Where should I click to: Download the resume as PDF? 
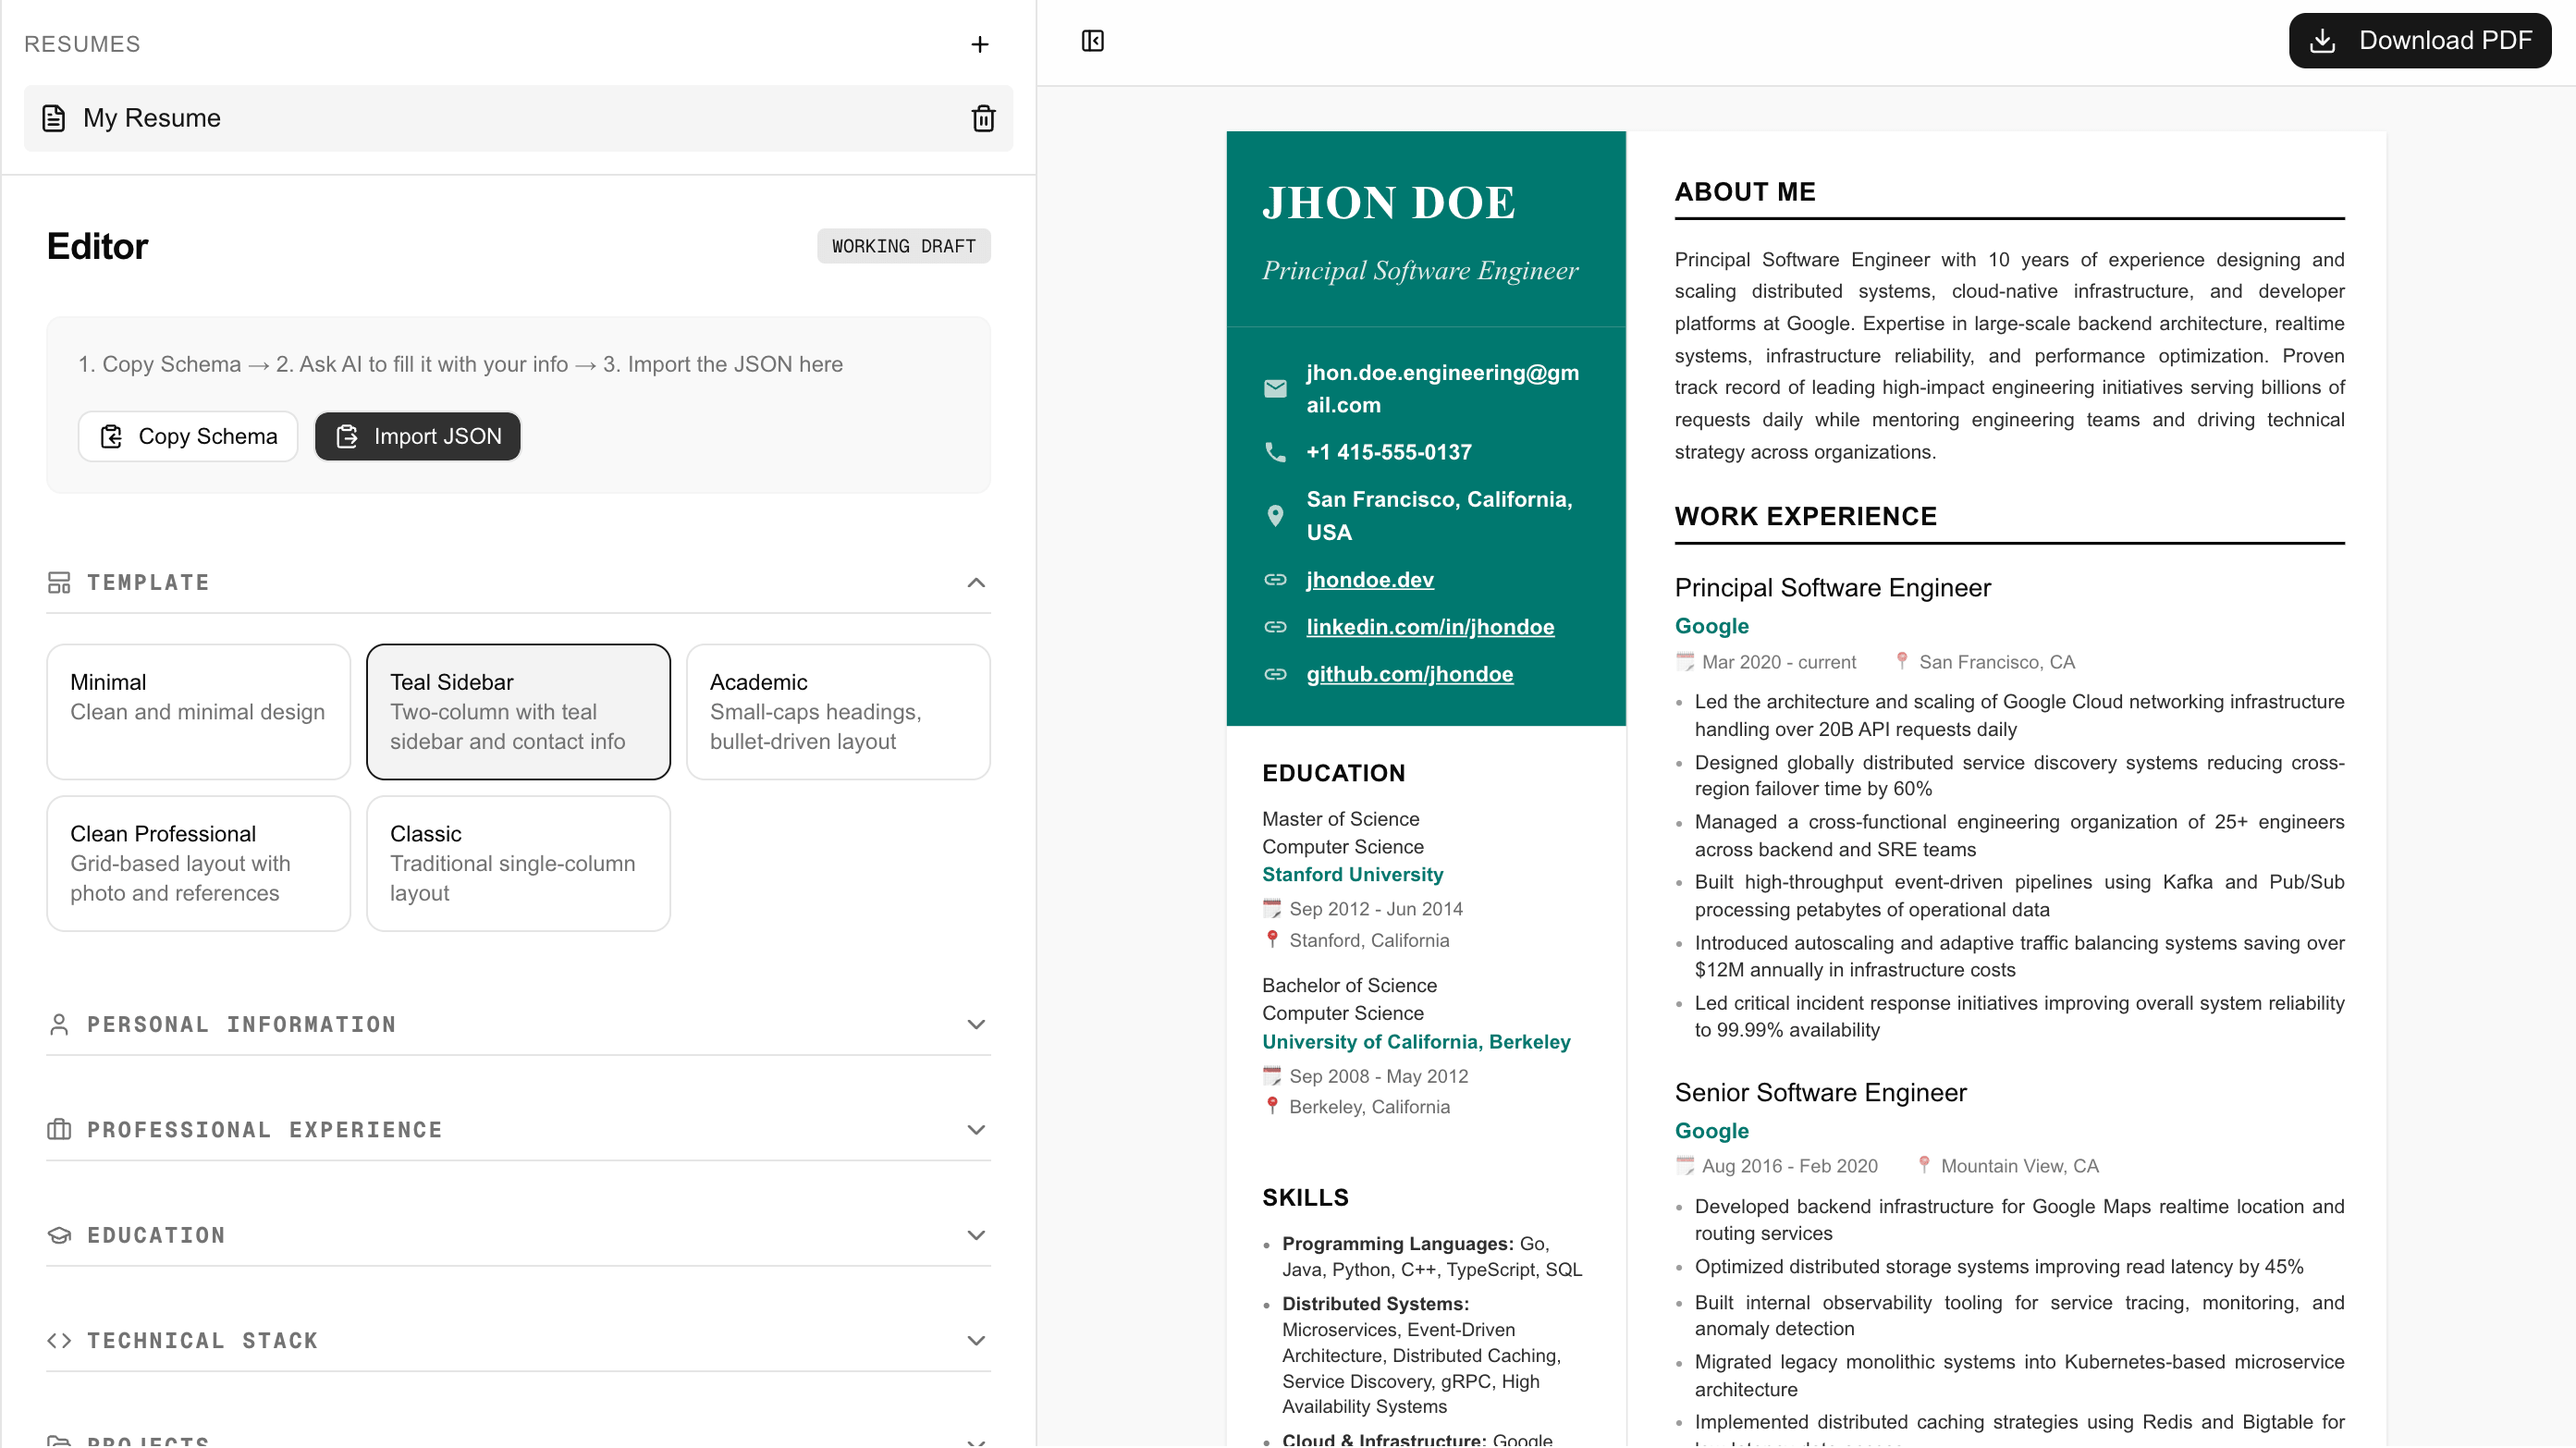2420,41
